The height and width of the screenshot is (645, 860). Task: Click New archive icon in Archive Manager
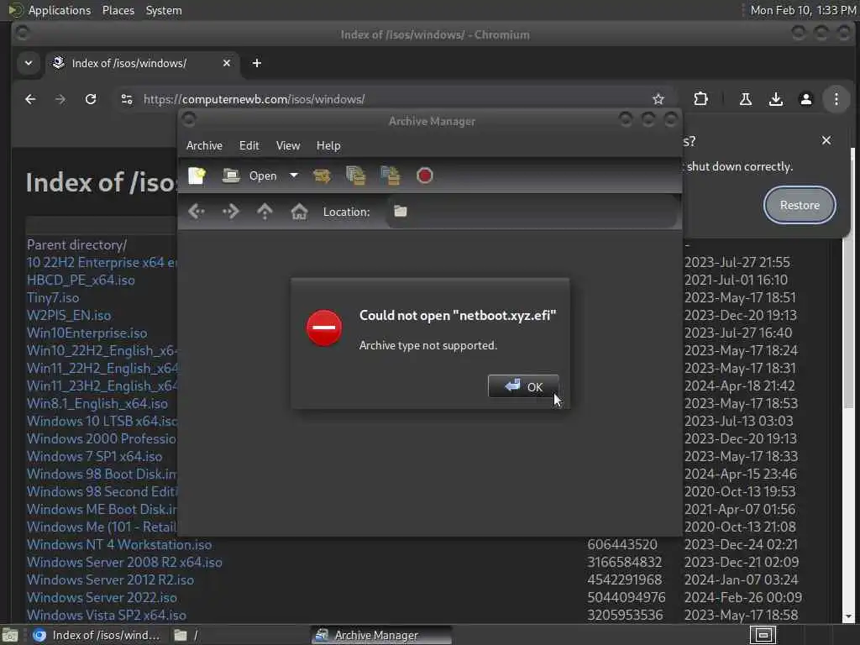(x=197, y=176)
